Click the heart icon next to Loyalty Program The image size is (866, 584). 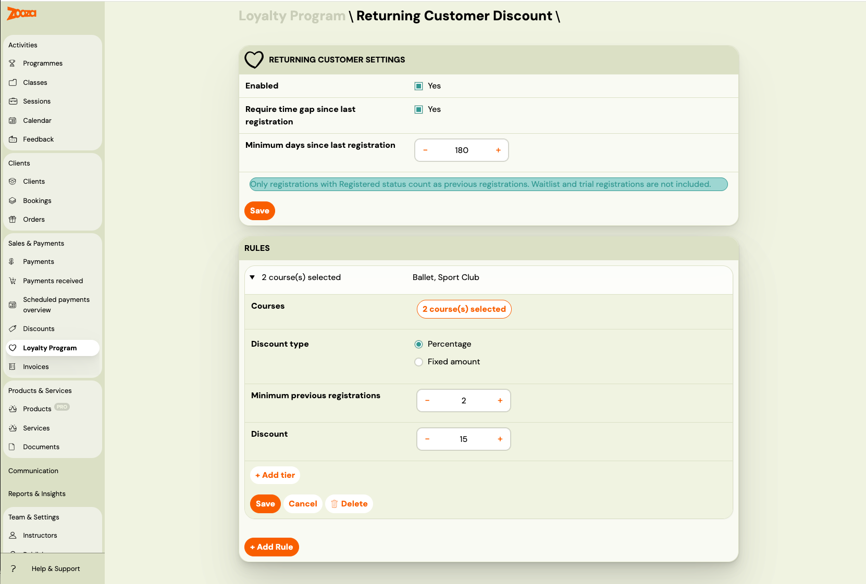click(x=13, y=348)
